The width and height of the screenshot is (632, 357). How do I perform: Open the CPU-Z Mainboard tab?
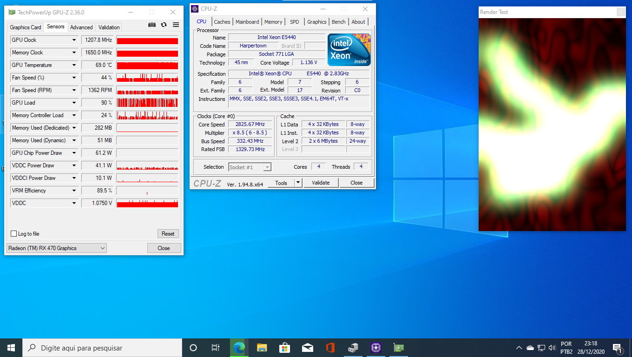(247, 22)
